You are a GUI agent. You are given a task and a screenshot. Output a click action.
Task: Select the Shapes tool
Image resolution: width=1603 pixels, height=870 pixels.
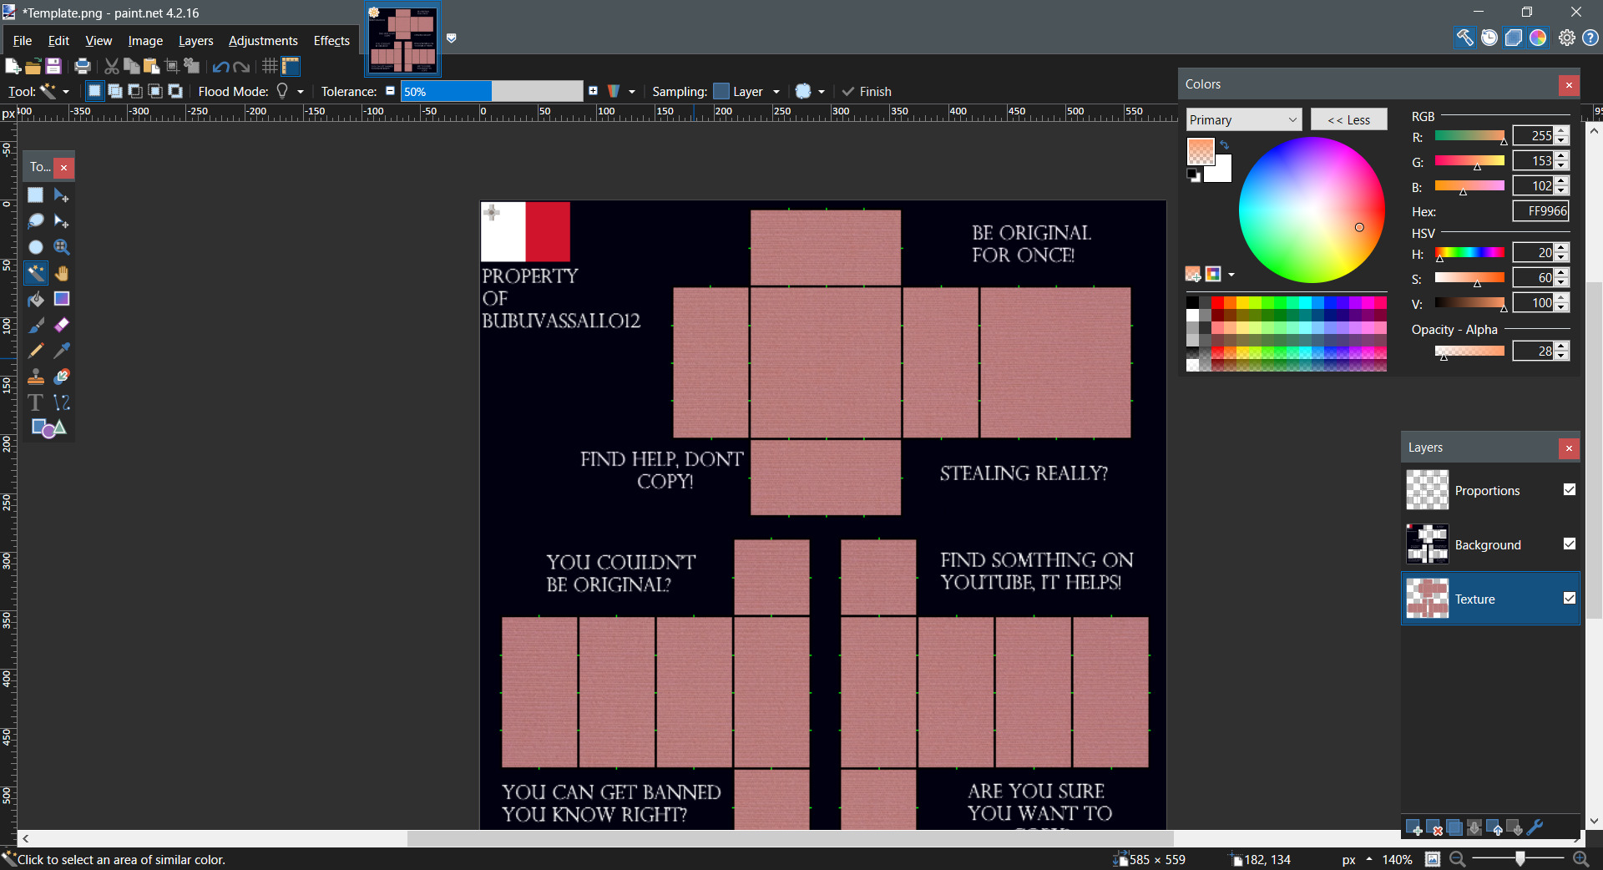[x=48, y=428]
